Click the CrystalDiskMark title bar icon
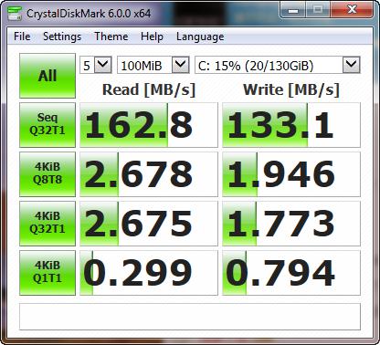Viewport: 380px width, 345px height. 15,13
